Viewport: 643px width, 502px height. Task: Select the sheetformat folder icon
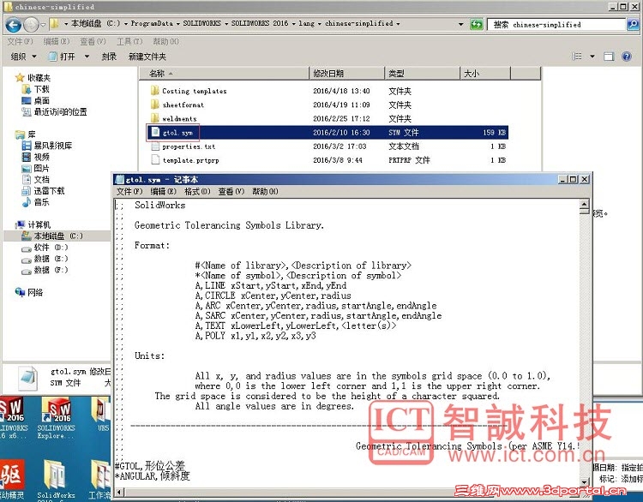click(x=154, y=105)
